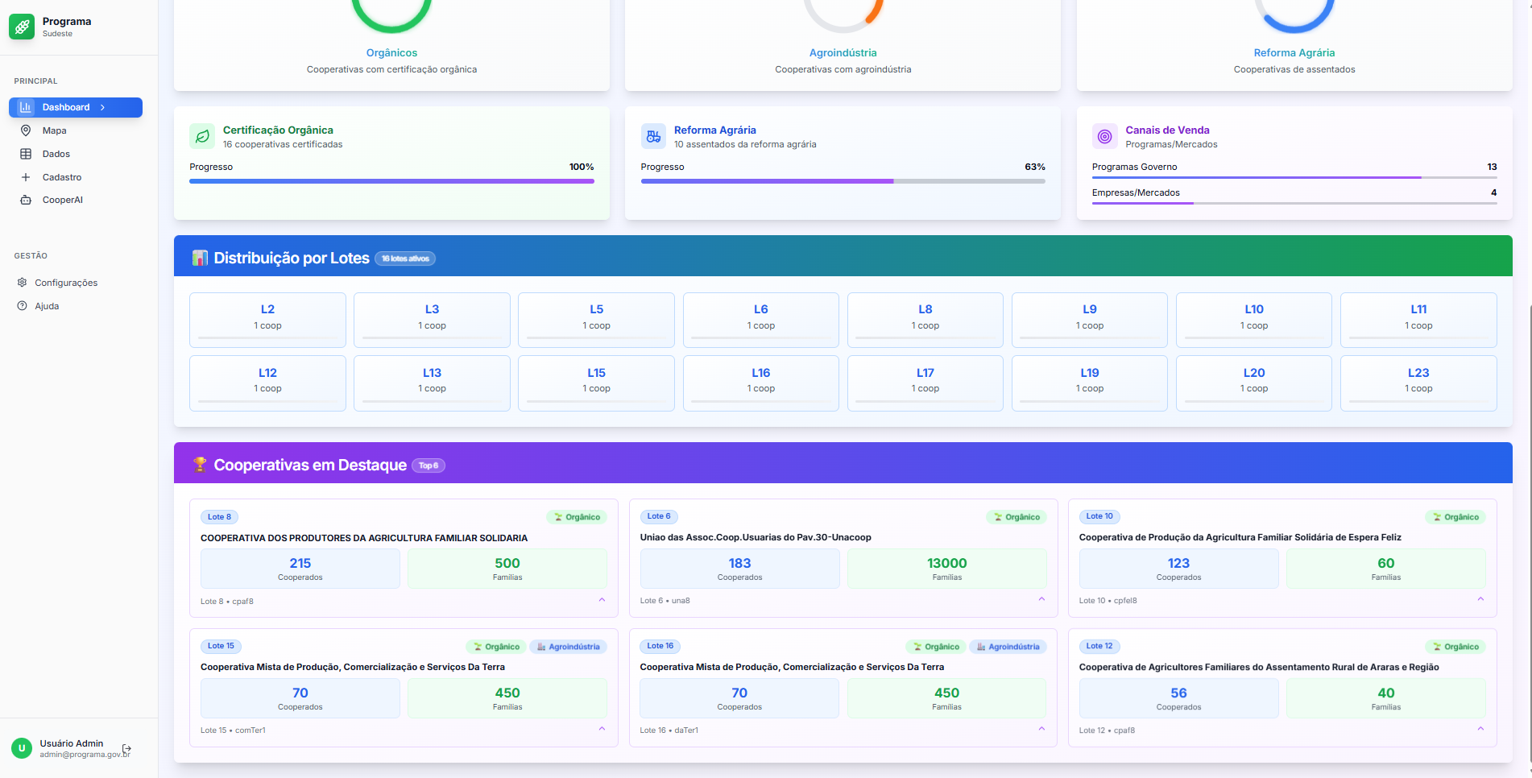
Task: Click the Reforma Agrária 63% progress bar
Action: tap(843, 181)
